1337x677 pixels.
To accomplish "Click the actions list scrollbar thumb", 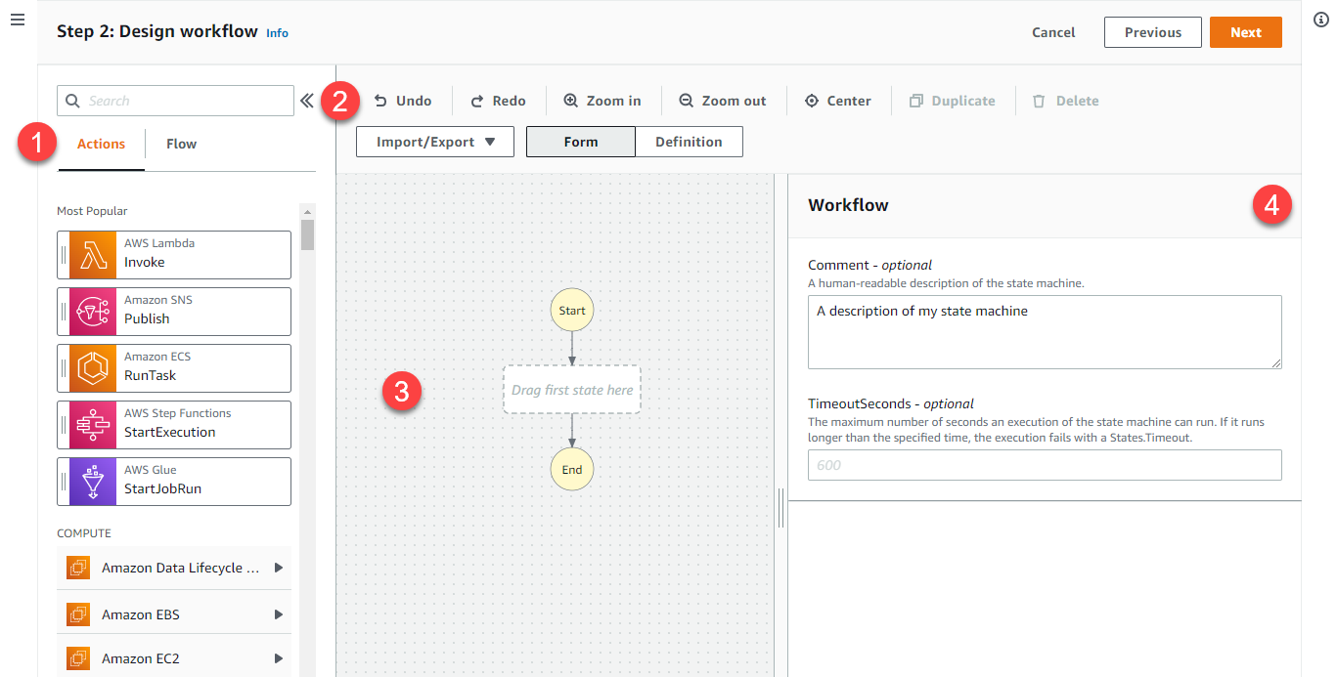I will click(307, 235).
